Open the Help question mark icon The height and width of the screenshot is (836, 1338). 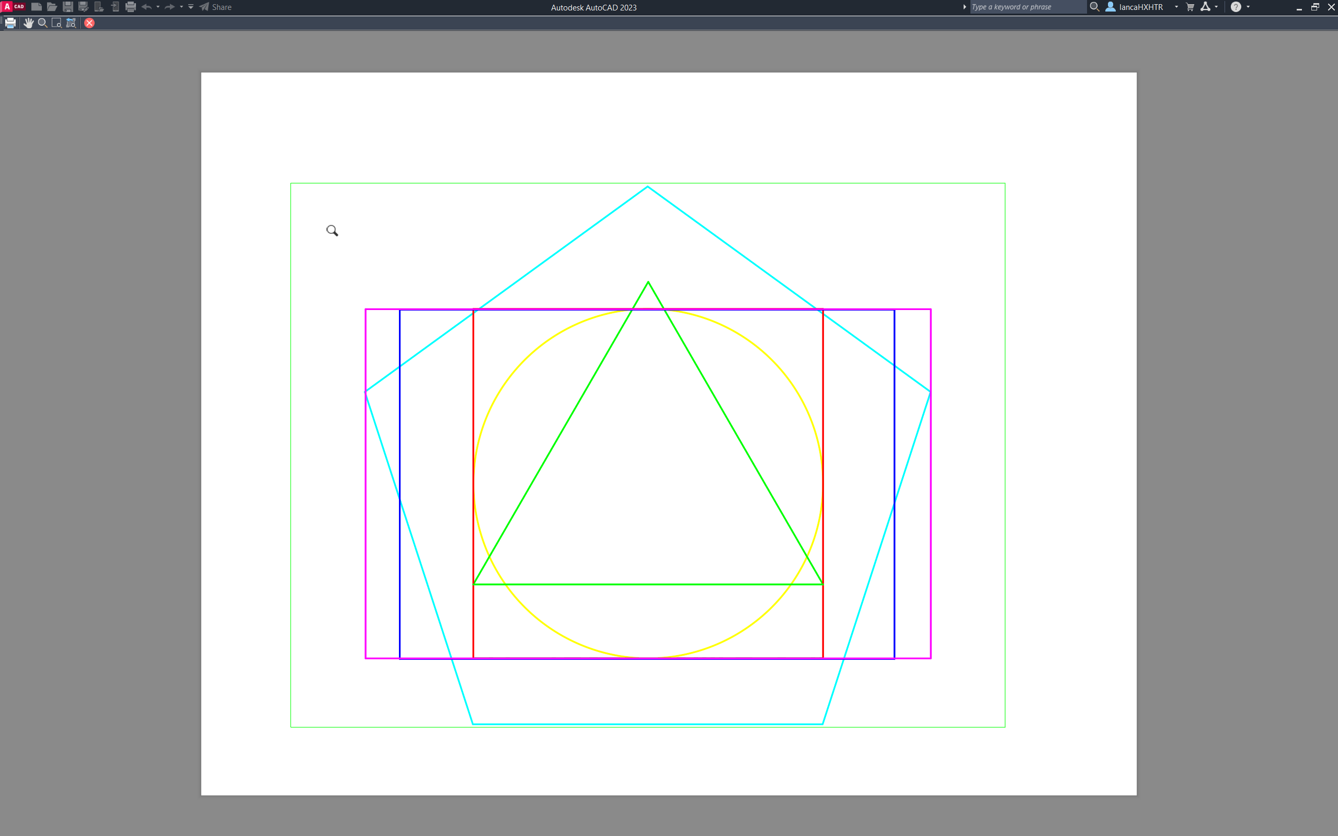[x=1236, y=7]
